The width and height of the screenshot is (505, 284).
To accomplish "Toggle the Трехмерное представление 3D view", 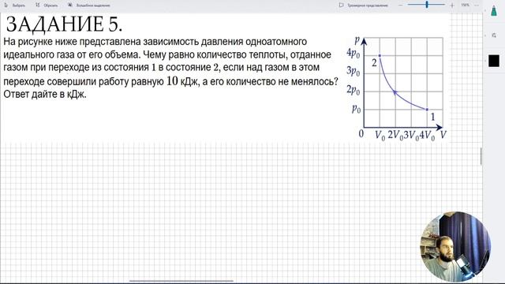I will [364, 6].
